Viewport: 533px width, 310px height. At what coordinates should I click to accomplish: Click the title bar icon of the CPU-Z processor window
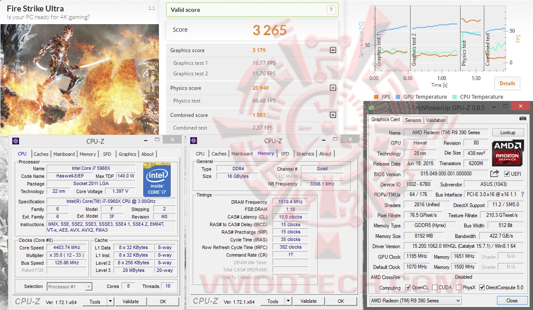click(16, 141)
